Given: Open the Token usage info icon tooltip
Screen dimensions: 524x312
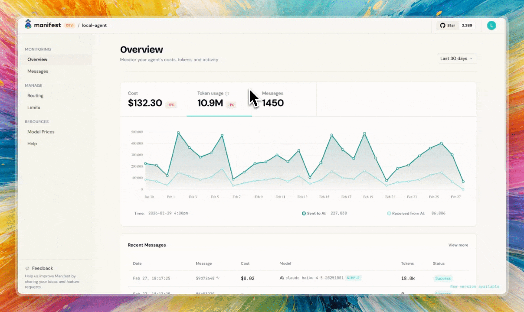Looking at the screenshot, I should (228, 93).
